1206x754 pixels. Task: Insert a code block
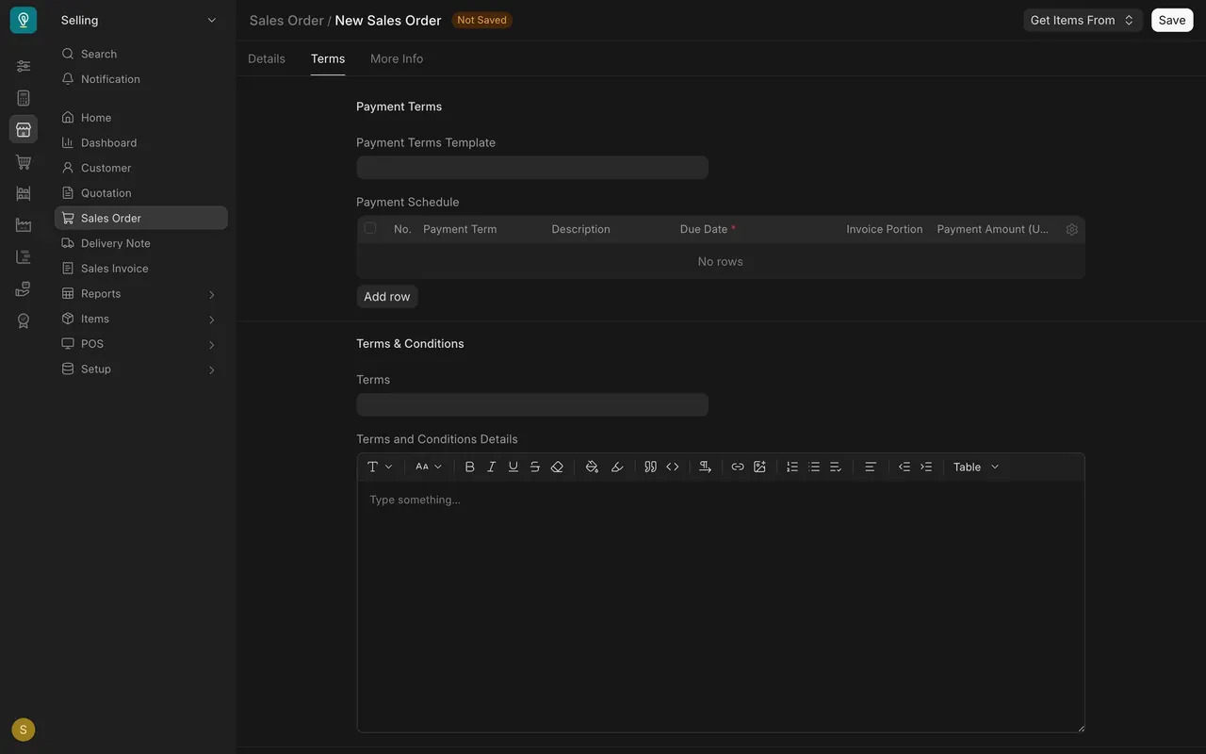click(x=673, y=467)
